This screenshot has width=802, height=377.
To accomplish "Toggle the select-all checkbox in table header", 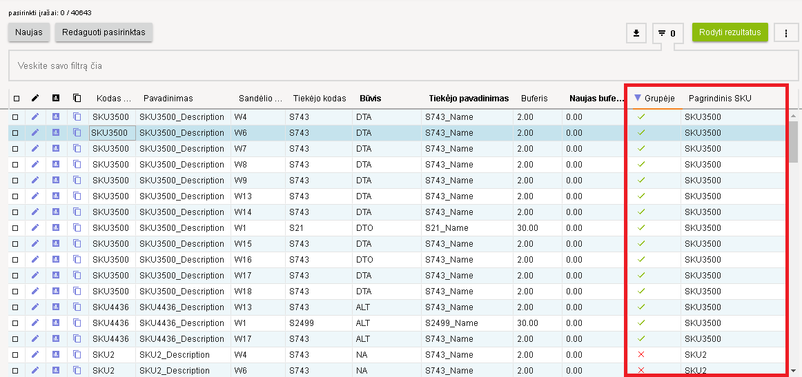I will coord(17,99).
